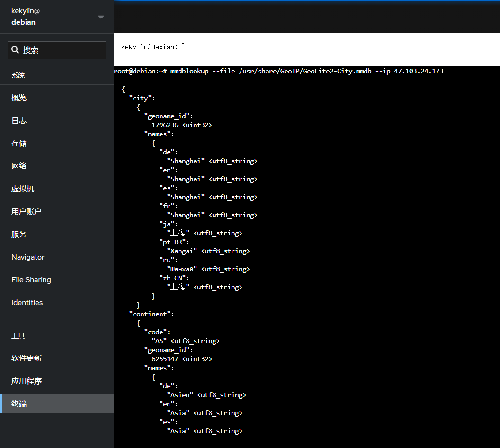Click the "city": key in output

142,98
